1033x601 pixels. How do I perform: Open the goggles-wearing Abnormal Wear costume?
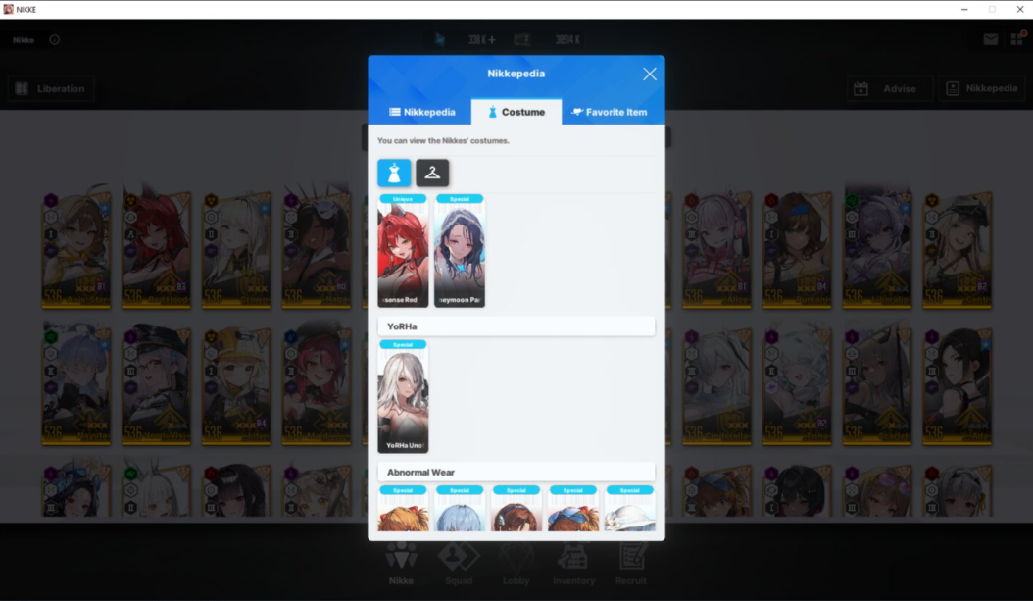tap(572, 508)
